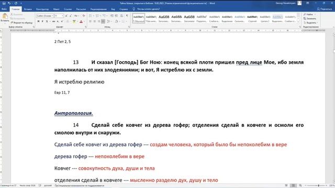Screen dimensions: 335x188
Task: Undo the last action
Action: [x=9, y=3]
